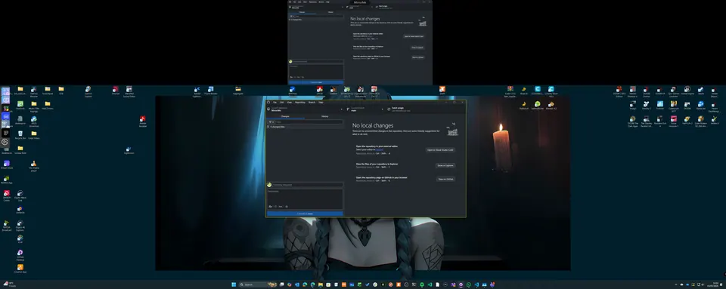
Task: Click the Summary field in central window
Action: [308, 185]
